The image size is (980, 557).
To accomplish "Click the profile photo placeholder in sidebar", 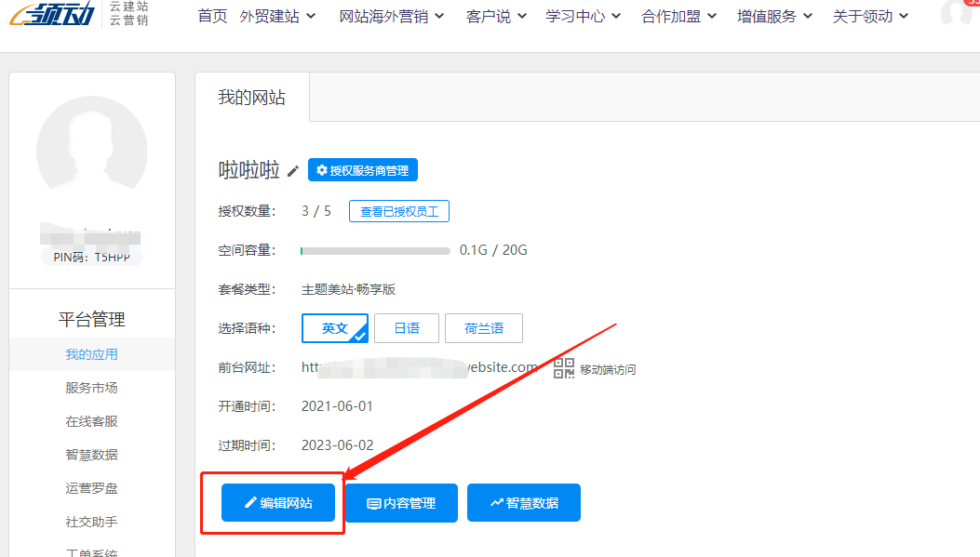I will click(91, 151).
